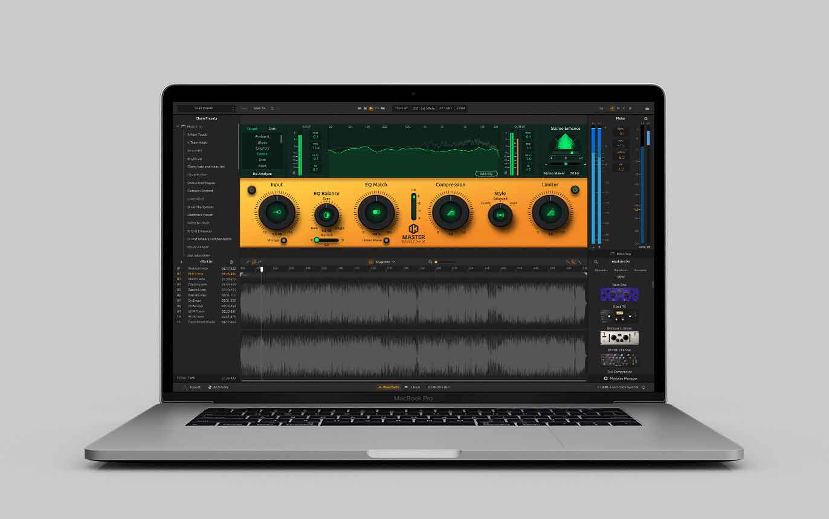This screenshot has height=519, width=829.
Task: Select the Colors And Shapes chain preset
Action: click(201, 183)
